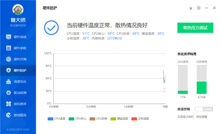The height and width of the screenshot is (134, 220).
Task: Toggle yellow-green 硬盘温度 legend swatch
Action: (113, 119)
